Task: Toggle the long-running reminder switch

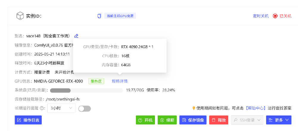Action: (85, 109)
